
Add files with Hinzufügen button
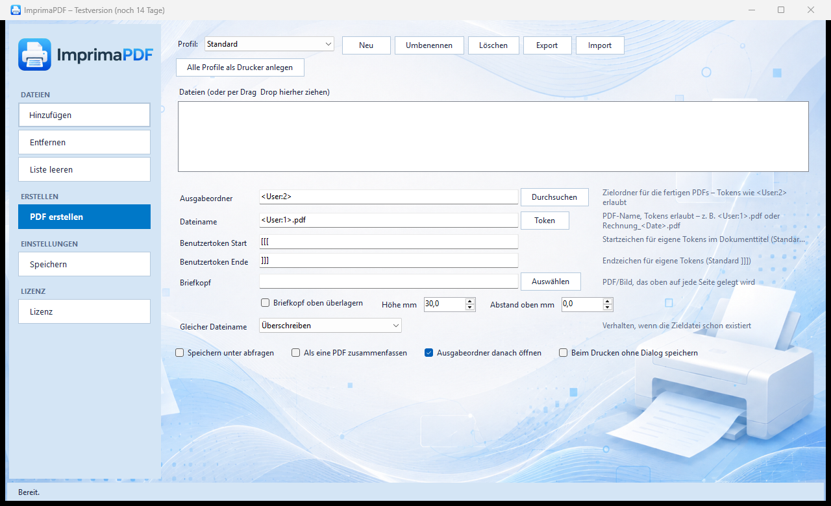click(x=84, y=115)
